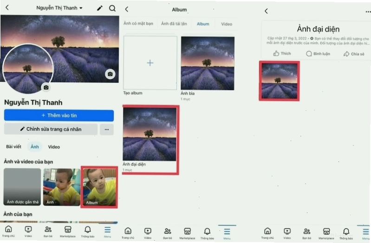Tap the audience gear icon in album description
The image size is (371, 243).
pyautogui.click(x=312, y=39)
